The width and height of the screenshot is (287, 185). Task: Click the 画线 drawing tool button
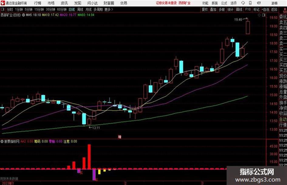click(239, 9)
